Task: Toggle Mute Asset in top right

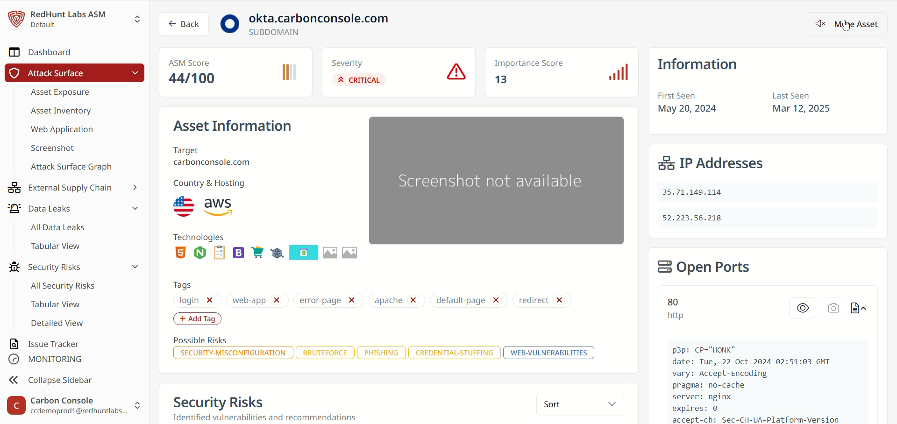Action: tap(847, 24)
